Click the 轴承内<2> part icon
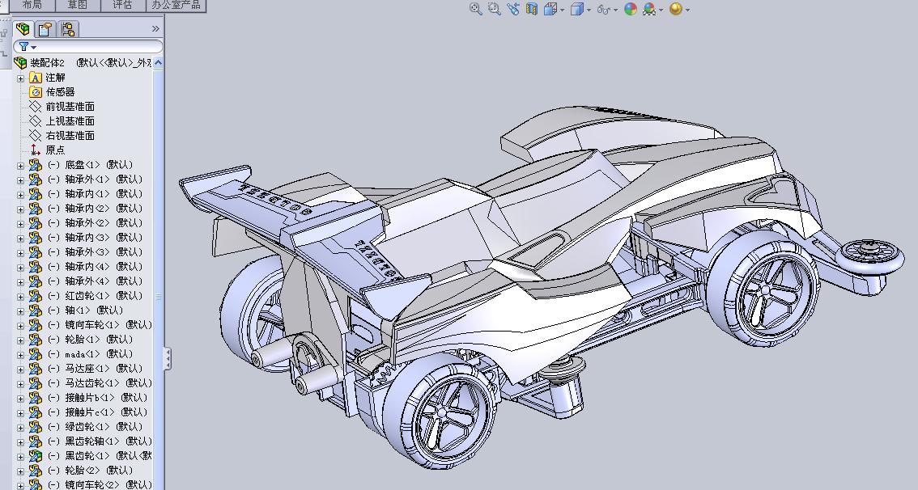The width and height of the screenshot is (918, 490). pyautogui.click(x=36, y=209)
